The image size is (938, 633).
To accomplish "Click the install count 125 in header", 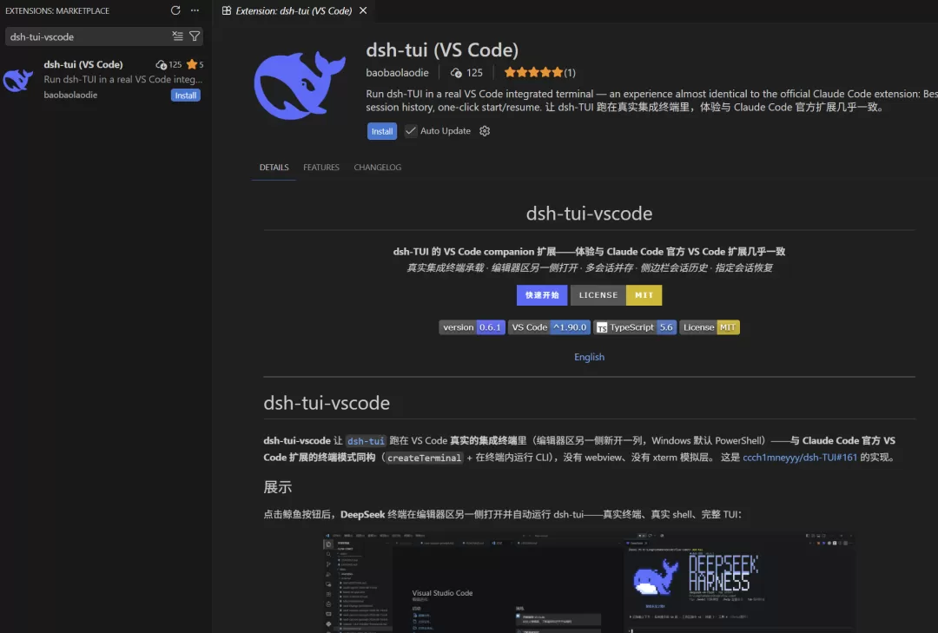I will [x=466, y=72].
